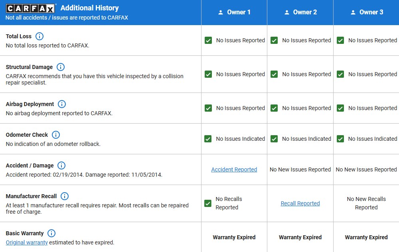Click the collision repair specialist recommendation text
Screen dimensions: 399x252
click(x=95, y=79)
